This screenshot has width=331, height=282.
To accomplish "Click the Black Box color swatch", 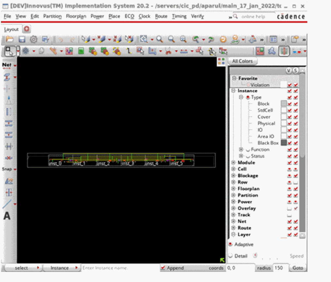I will click(x=284, y=143).
